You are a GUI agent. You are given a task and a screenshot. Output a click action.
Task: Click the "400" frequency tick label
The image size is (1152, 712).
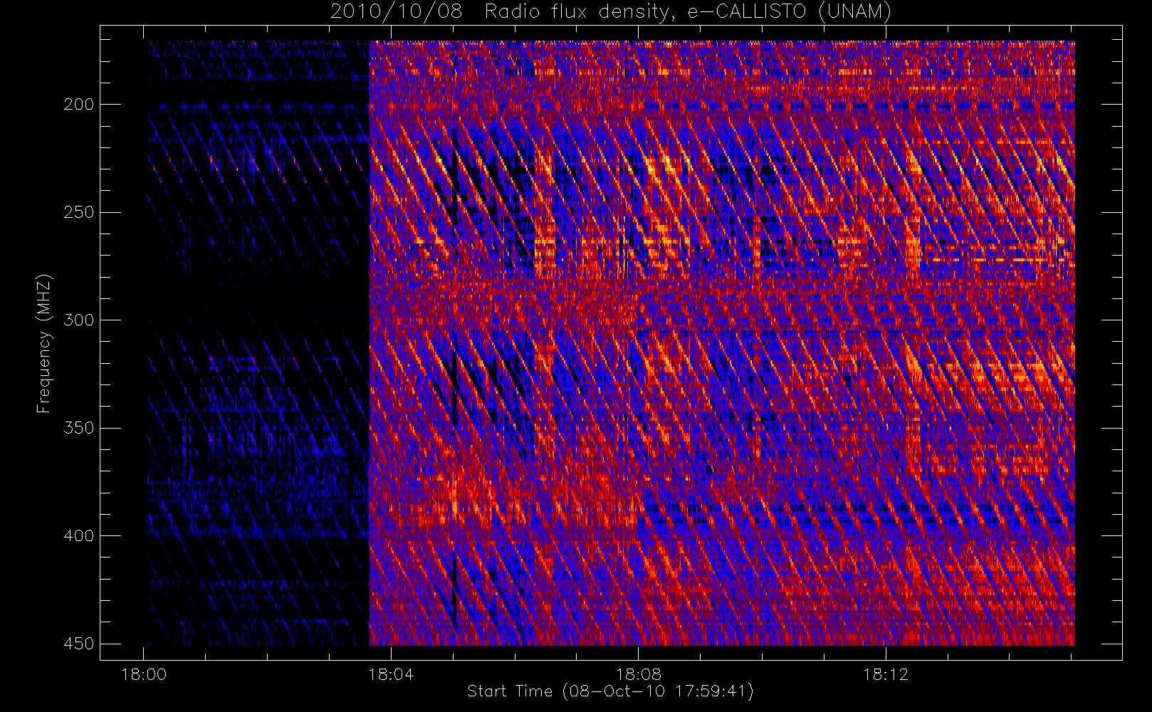tap(78, 535)
